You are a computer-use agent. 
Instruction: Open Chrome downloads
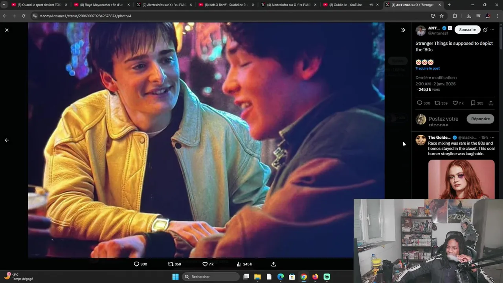click(x=468, y=16)
